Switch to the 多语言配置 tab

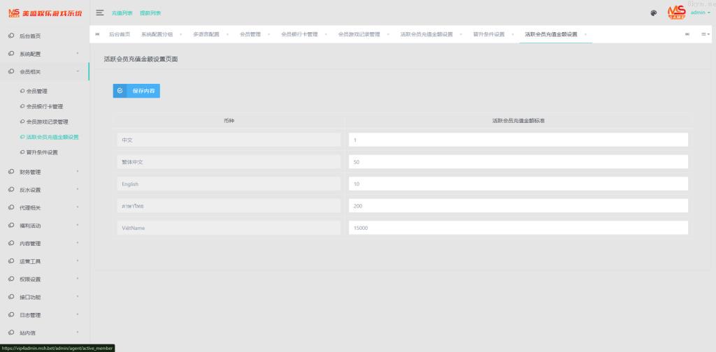pyautogui.click(x=204, y=34)
